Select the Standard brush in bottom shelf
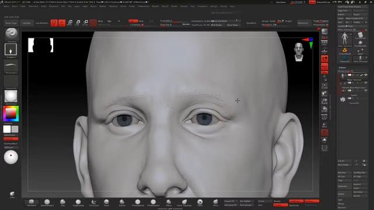The image size is (374, 210). [x=32, y=202]
